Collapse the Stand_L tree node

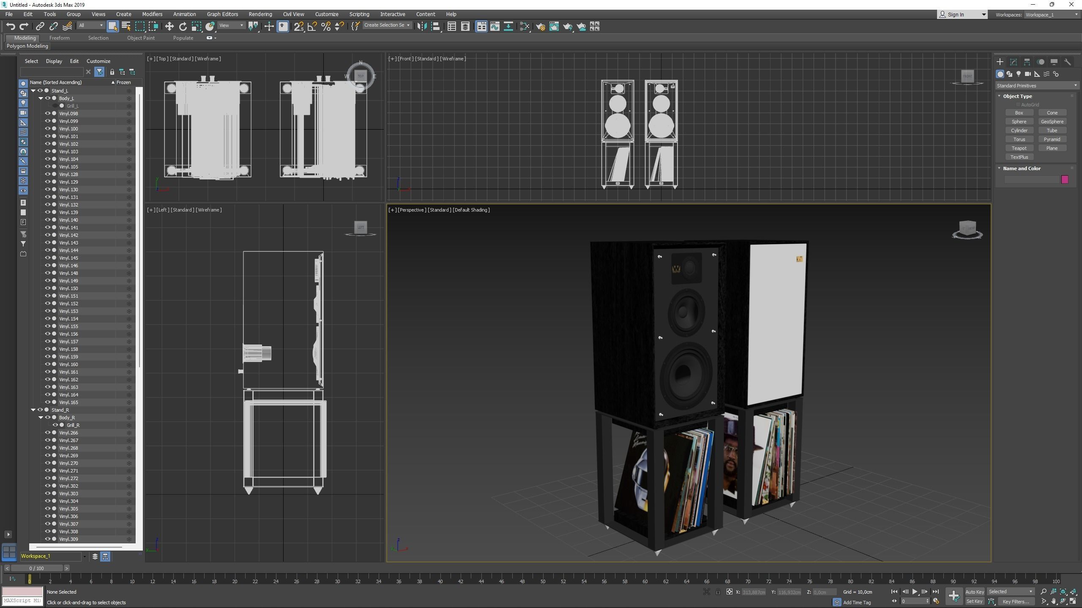point(33,91)
